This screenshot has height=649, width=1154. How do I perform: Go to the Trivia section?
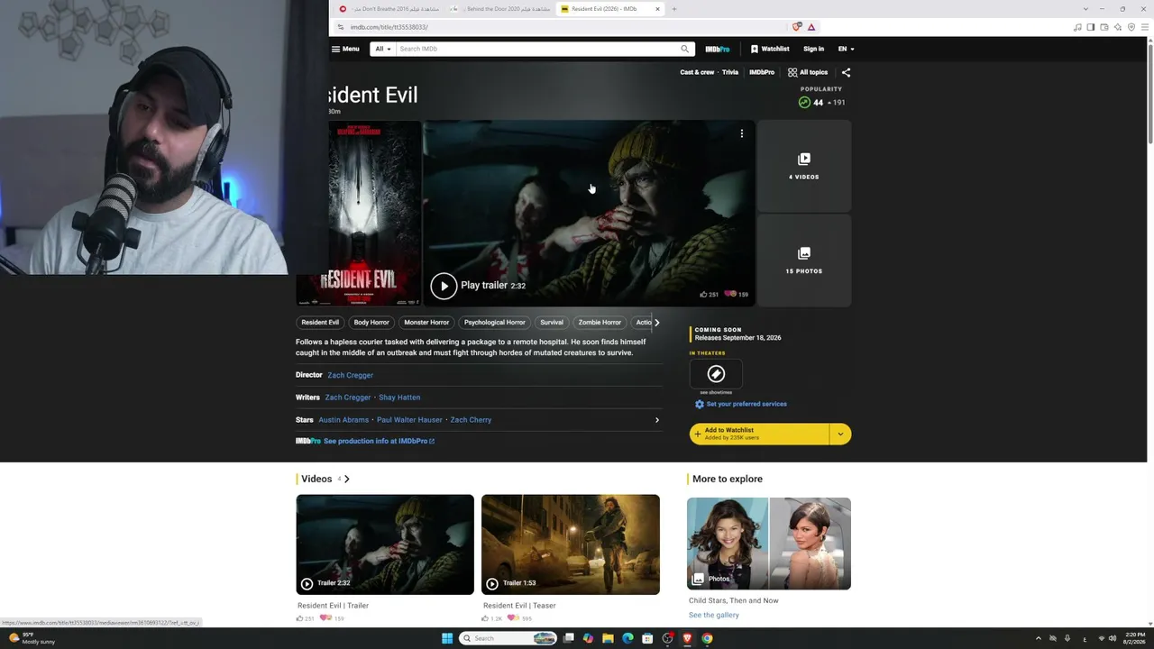coord(730,72)
